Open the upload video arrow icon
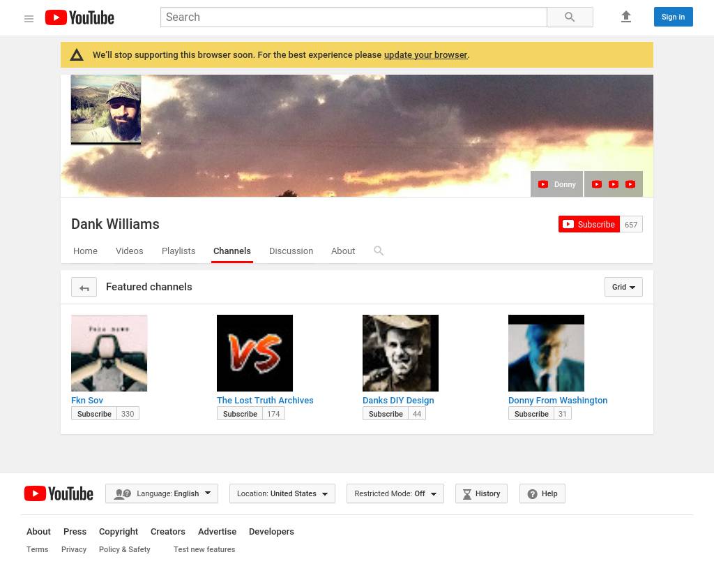Image resolution: width=714 pixels, height=573 pixels. tap(626, 17)
